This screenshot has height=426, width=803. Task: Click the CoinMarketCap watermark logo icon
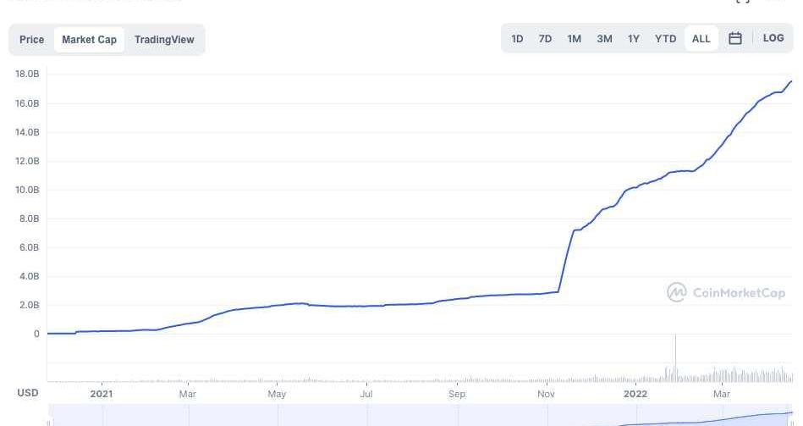(x=677, y=293)
